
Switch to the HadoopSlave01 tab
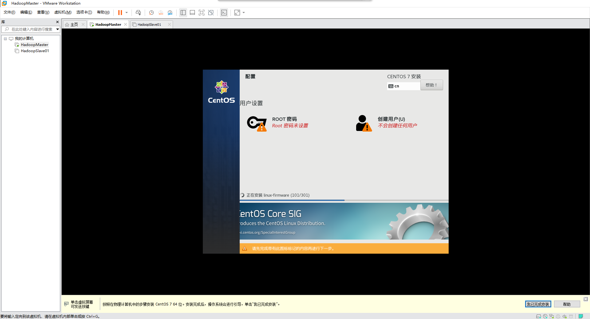coord(149,25)
